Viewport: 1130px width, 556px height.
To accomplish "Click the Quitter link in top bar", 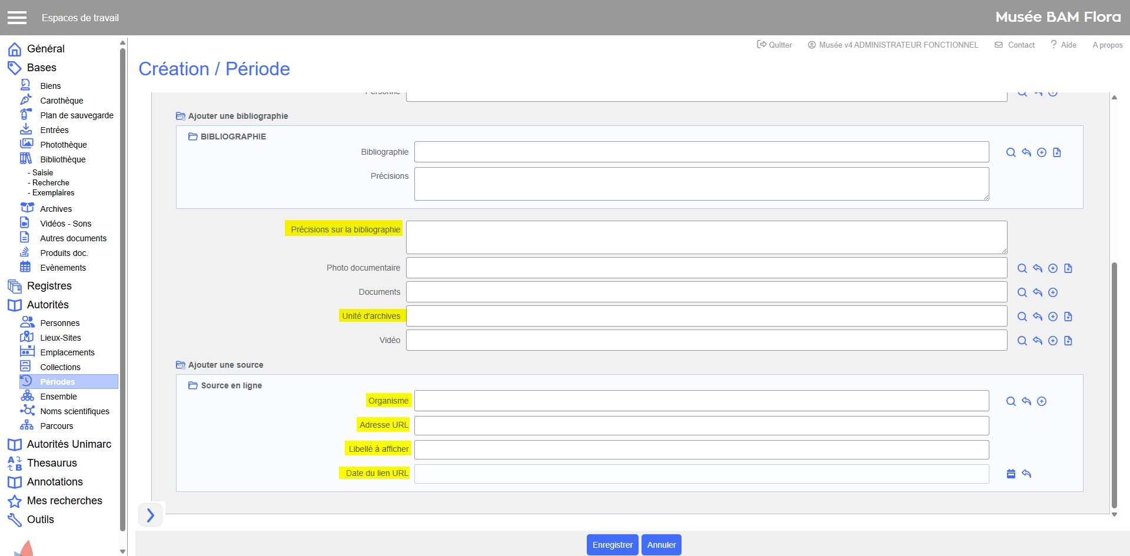I will [775, 45].
